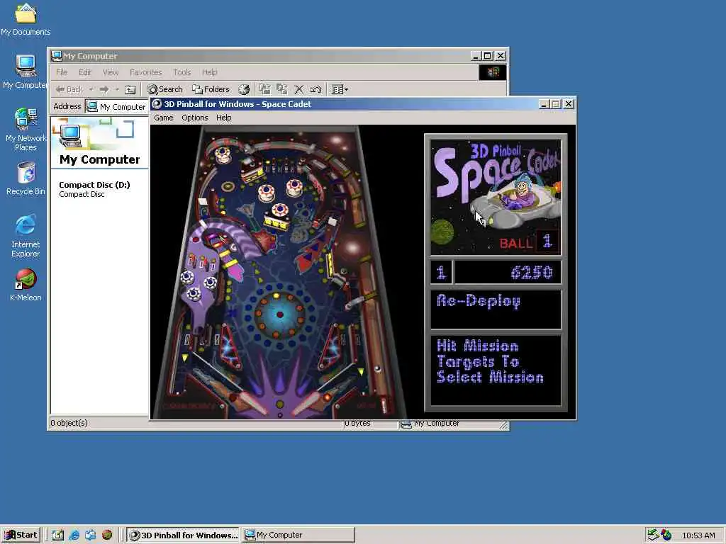Launch Internet Explorer from quick launch
This screenshot has height=544, width=726.
coord(74,535)
